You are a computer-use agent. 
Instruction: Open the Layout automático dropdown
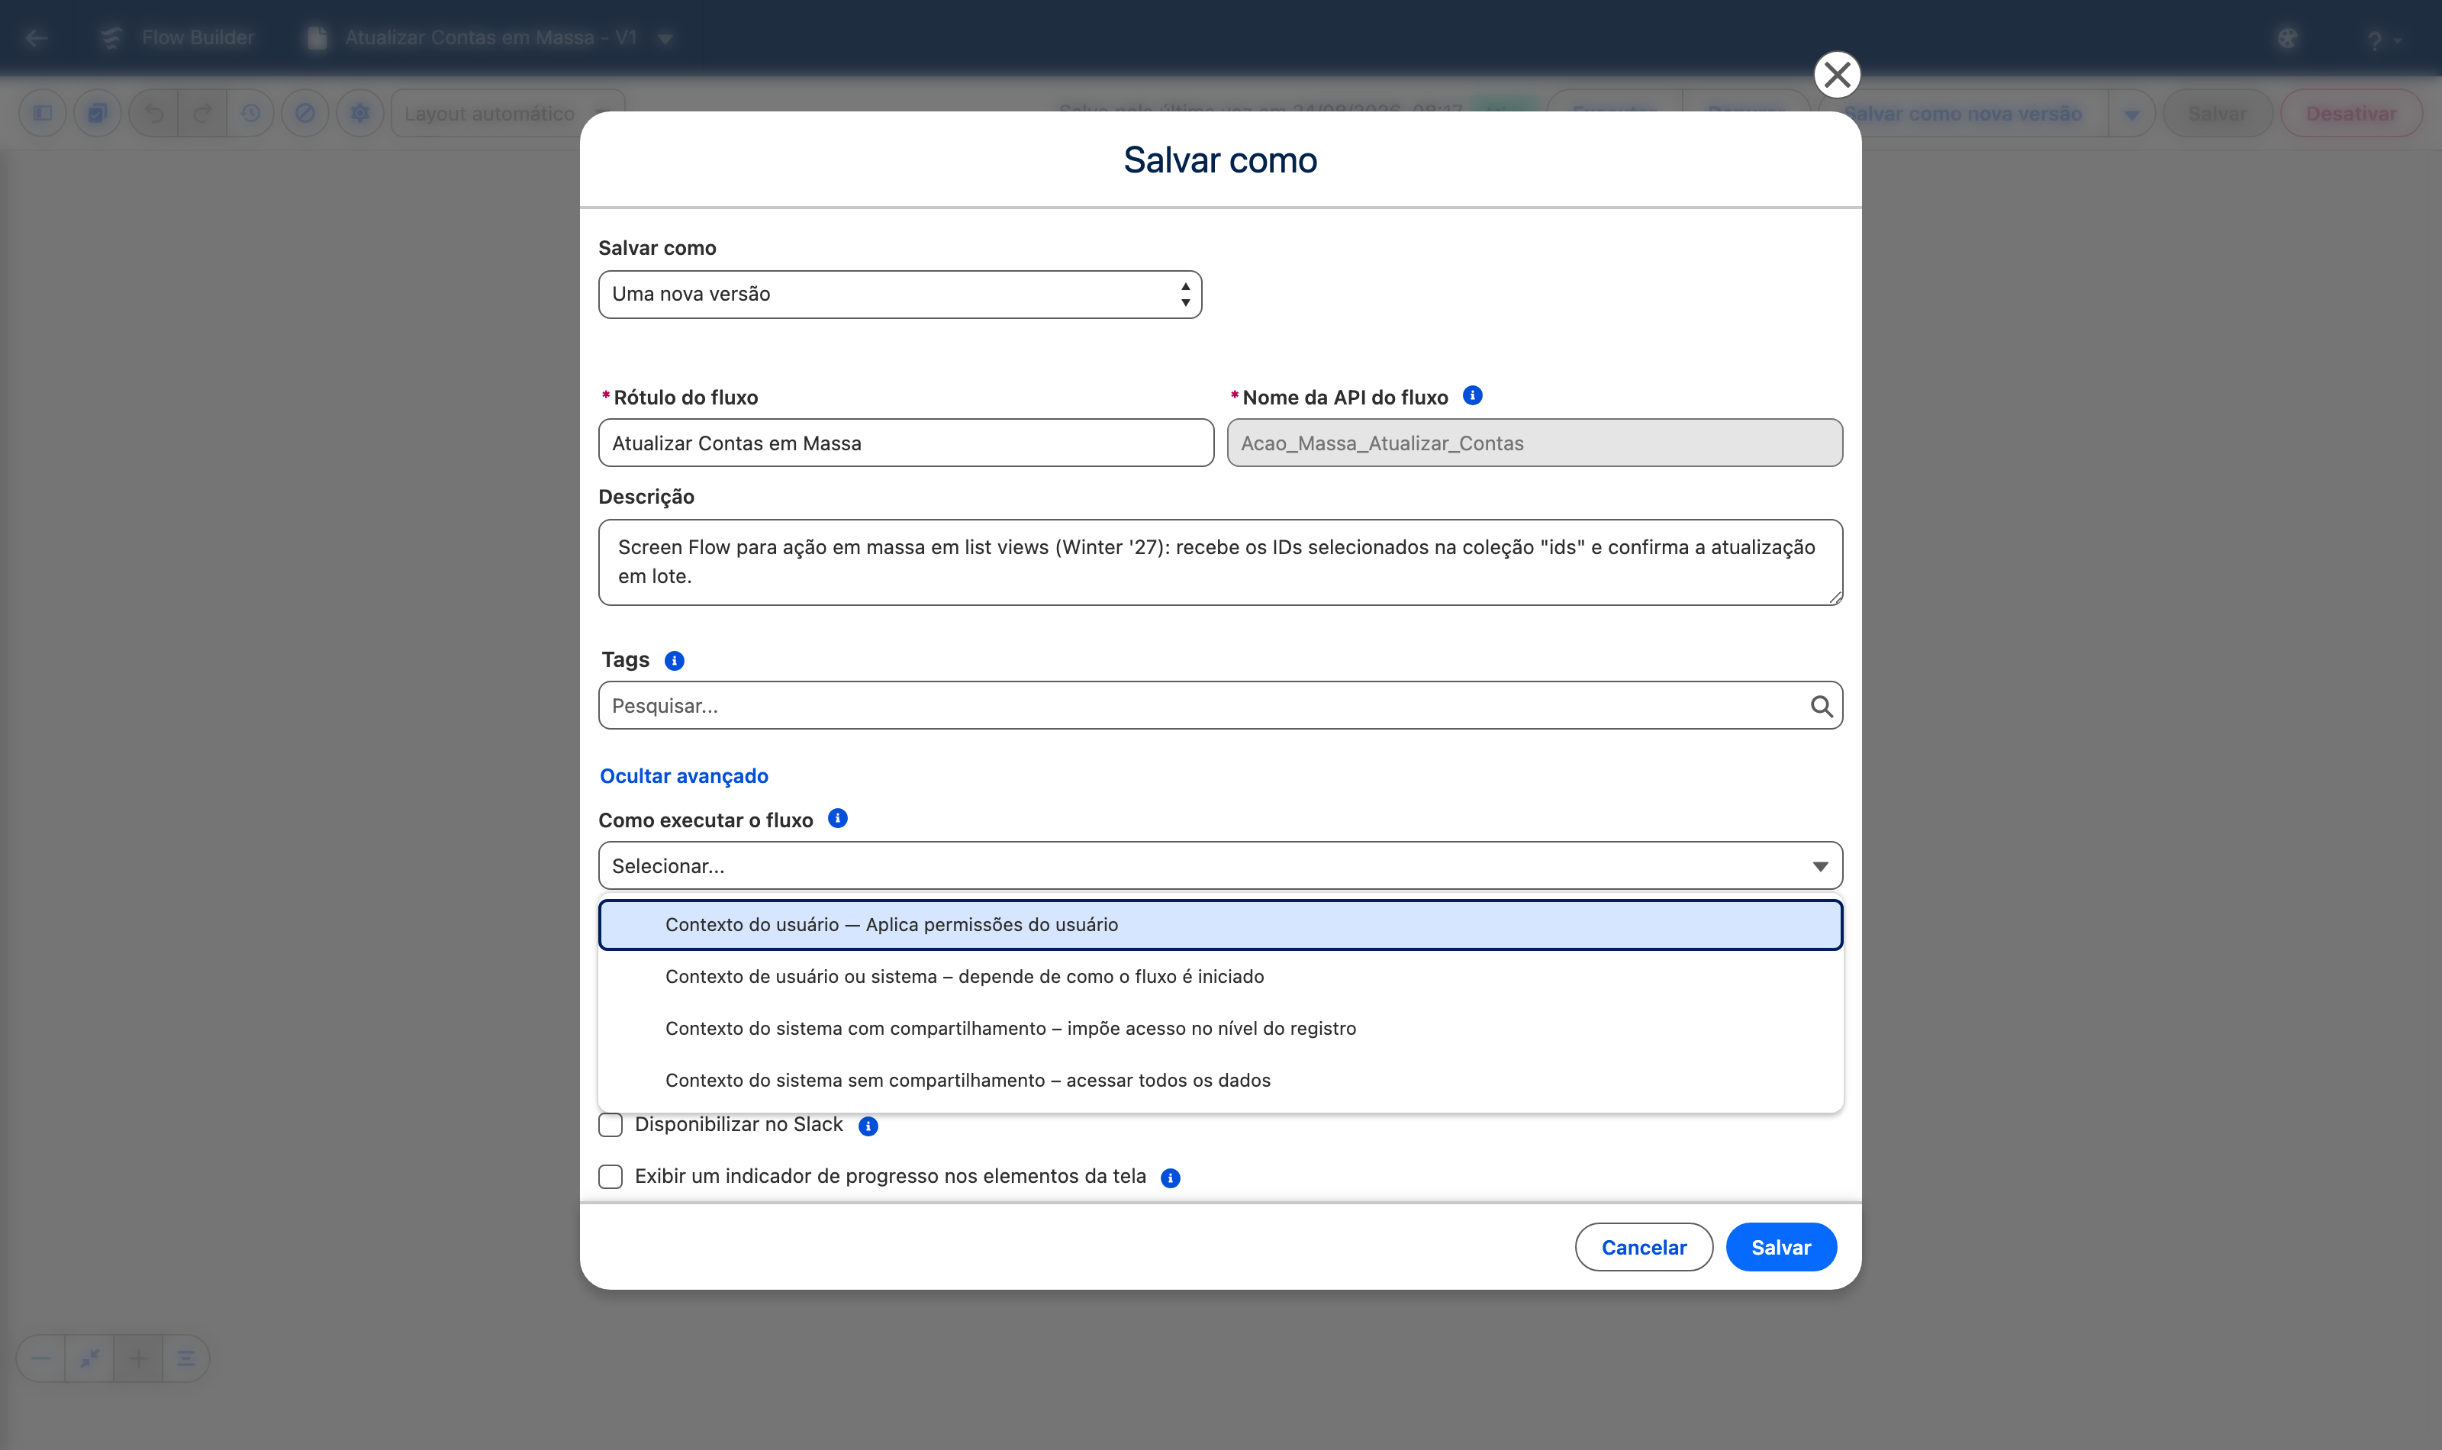tap(508, 114)
